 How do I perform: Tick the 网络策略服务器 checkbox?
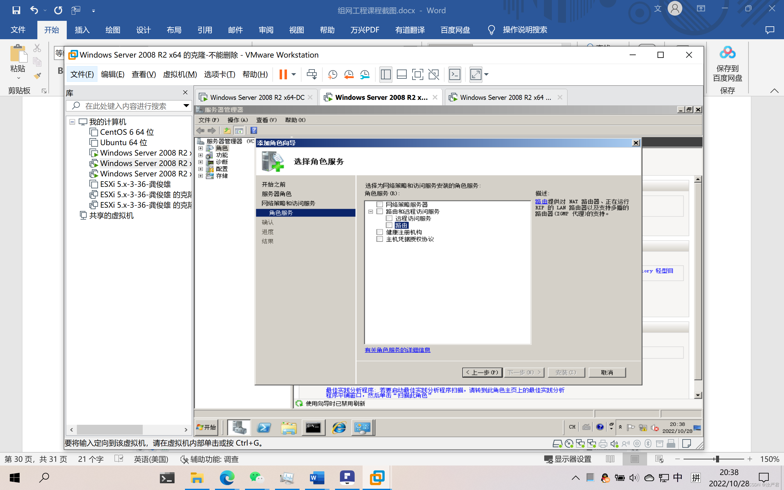(380, 205)
